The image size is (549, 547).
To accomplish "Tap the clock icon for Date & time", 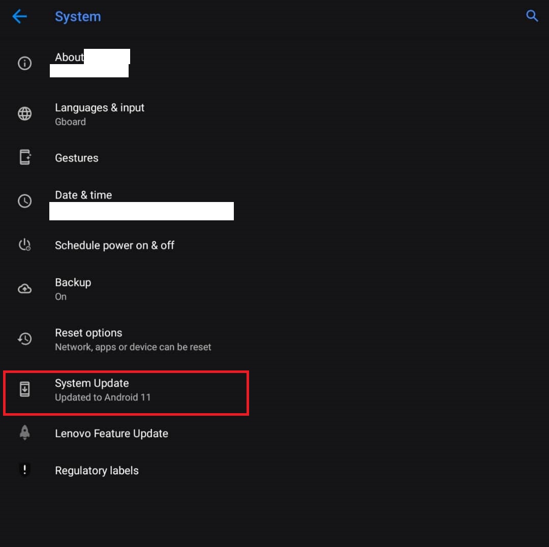I will (x=24, y=201).
